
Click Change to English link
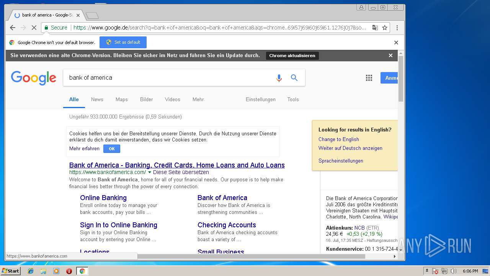(339, 140)
